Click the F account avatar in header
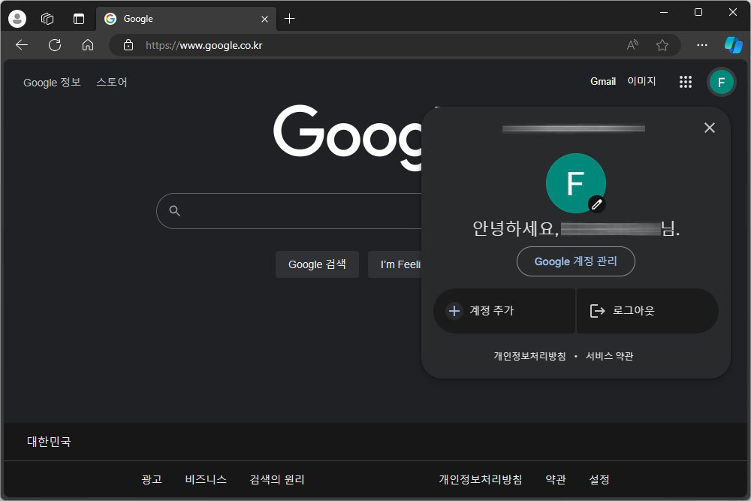Screen dimensions: 751x501 721,83
